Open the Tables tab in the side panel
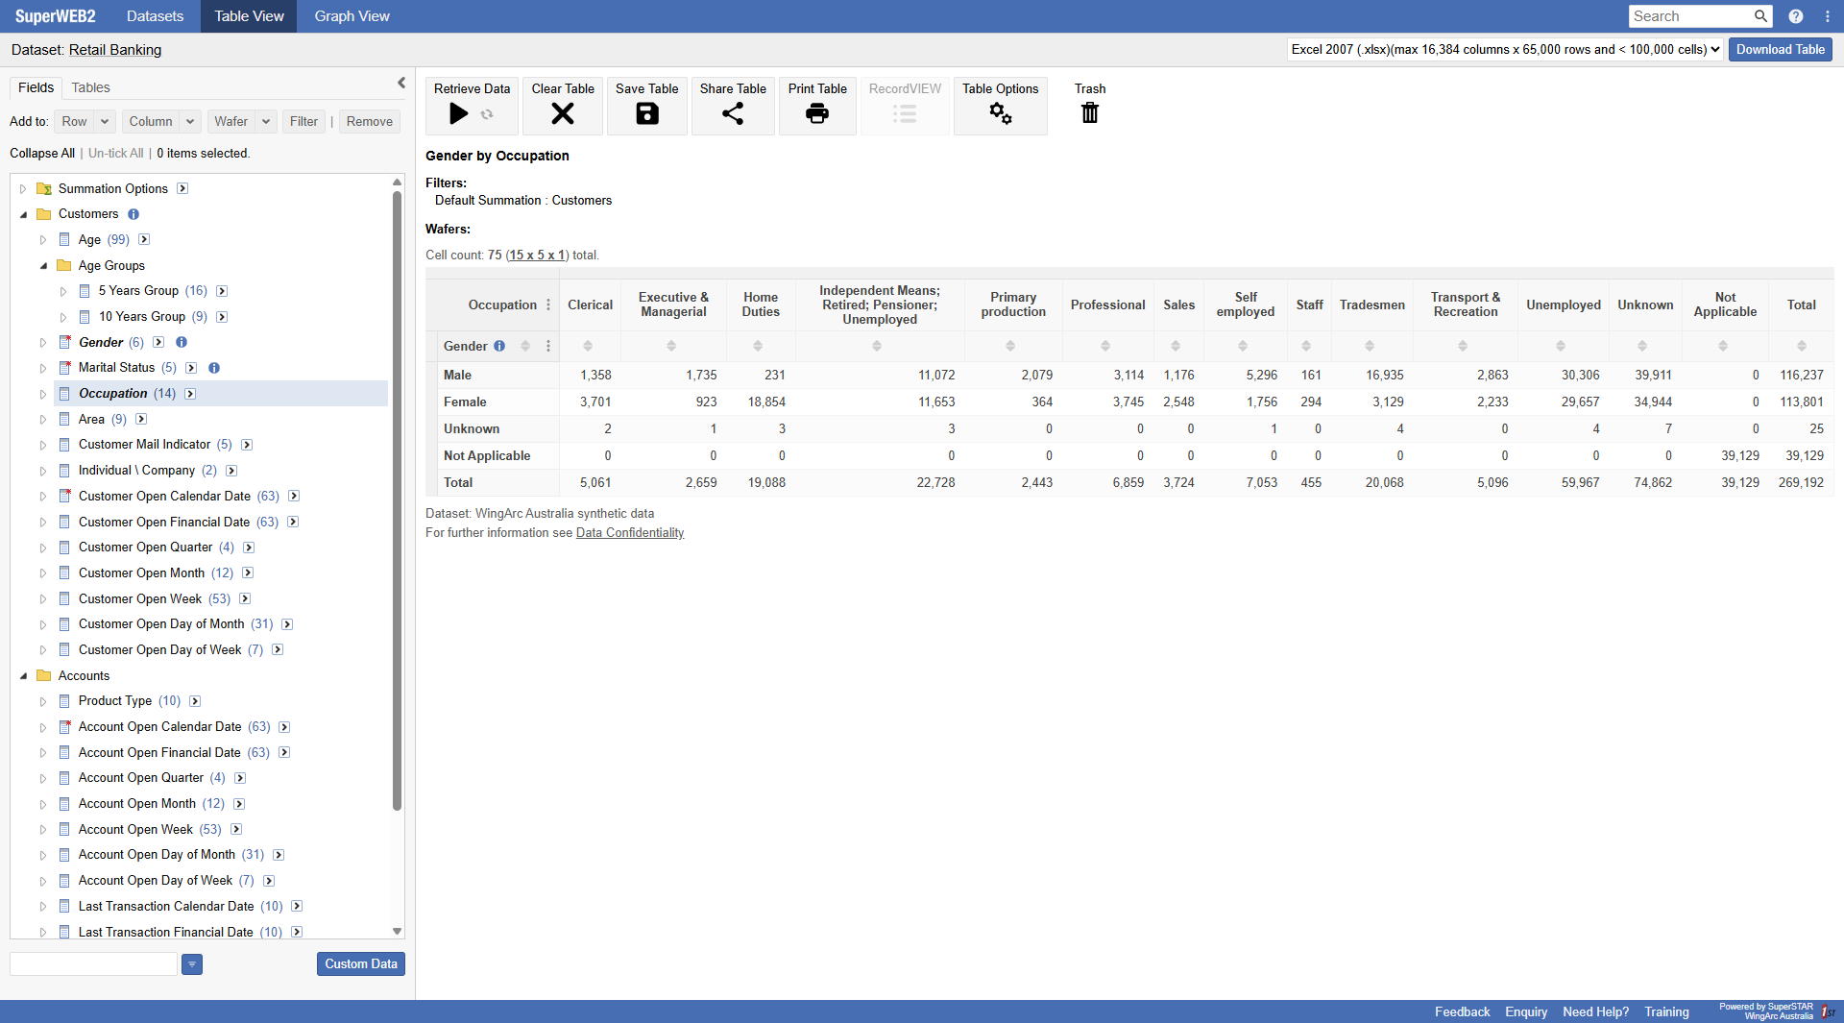 tap(89, 87)
